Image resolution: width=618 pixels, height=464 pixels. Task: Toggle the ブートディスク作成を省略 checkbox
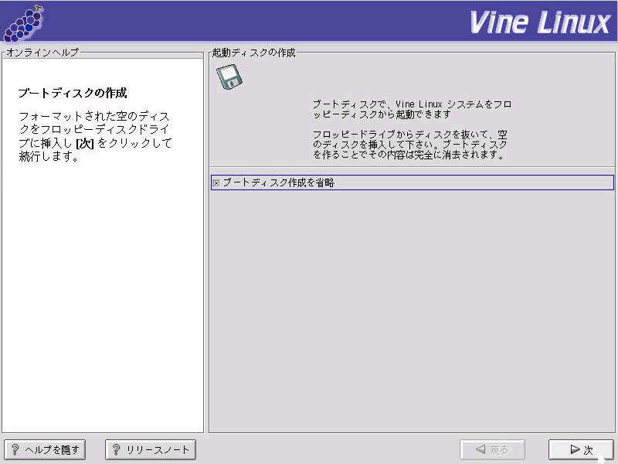click(x=216, y=183)
